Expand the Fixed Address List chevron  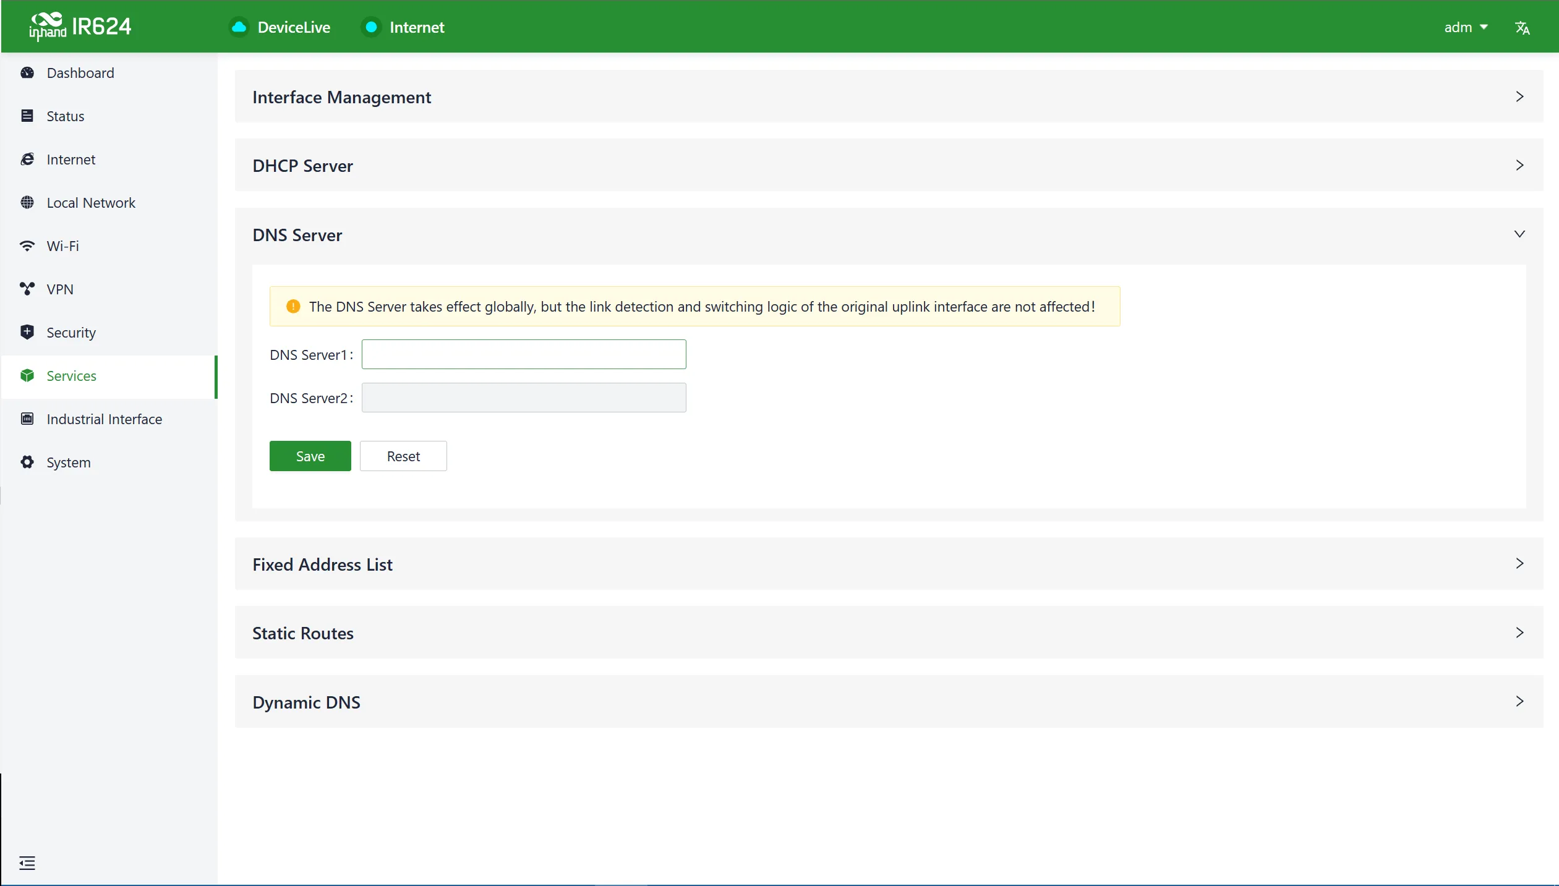click(x=1519, y=563)
